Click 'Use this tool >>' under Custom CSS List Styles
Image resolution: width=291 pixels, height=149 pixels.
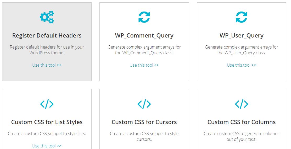[47, 146]
